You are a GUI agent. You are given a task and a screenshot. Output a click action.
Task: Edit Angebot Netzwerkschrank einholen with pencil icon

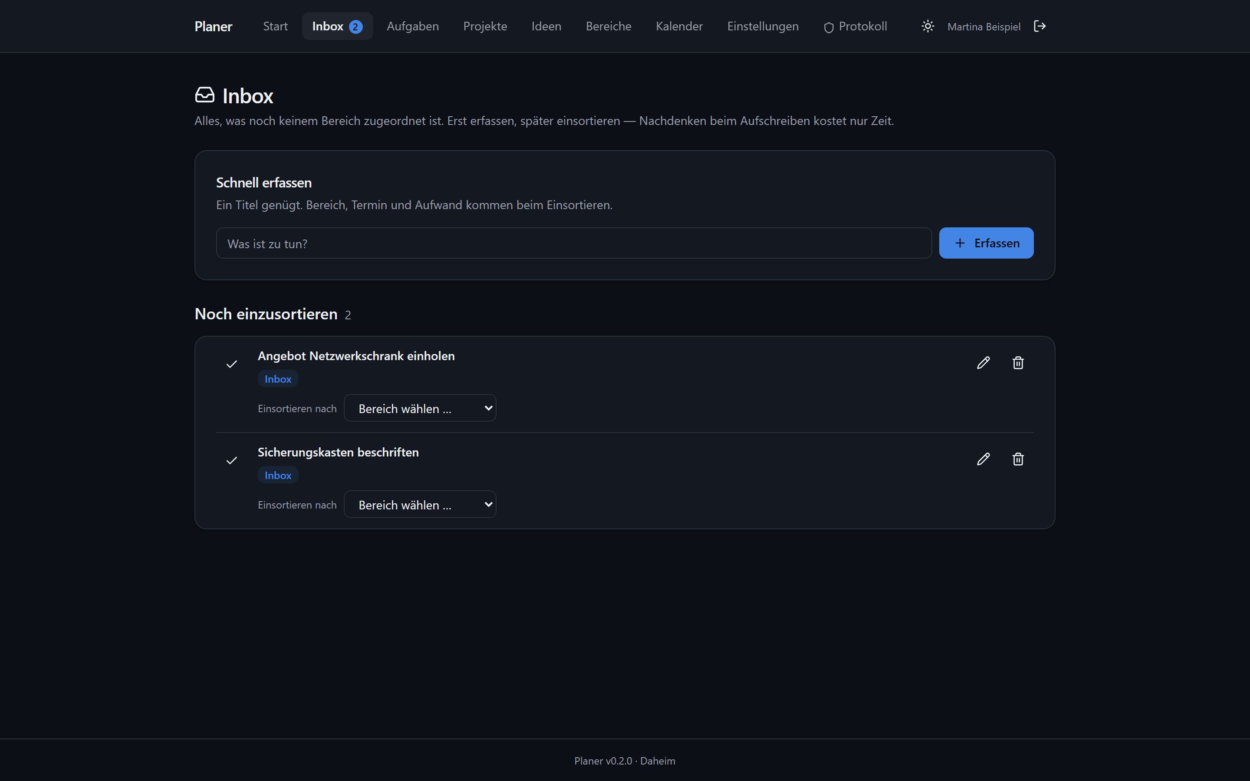click(x=984, y=363)
